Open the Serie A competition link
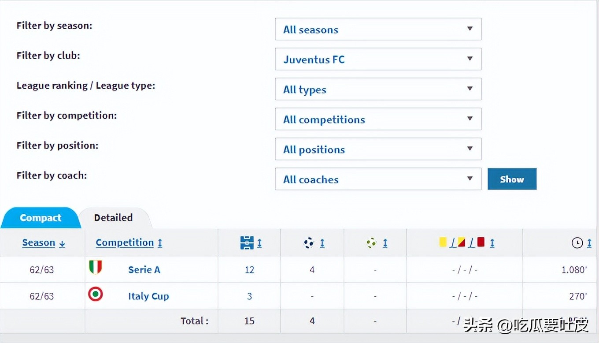 [144, 270]
